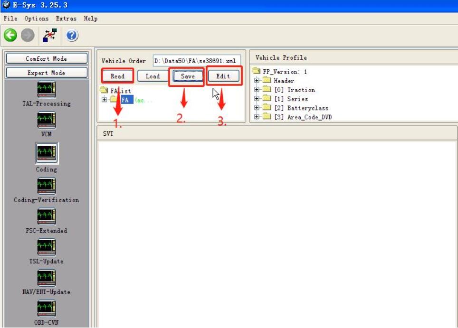Viewport: 458px width, 328px height.
Task: Select the '[0] Traction' label
Action: (x=295, y=90)
